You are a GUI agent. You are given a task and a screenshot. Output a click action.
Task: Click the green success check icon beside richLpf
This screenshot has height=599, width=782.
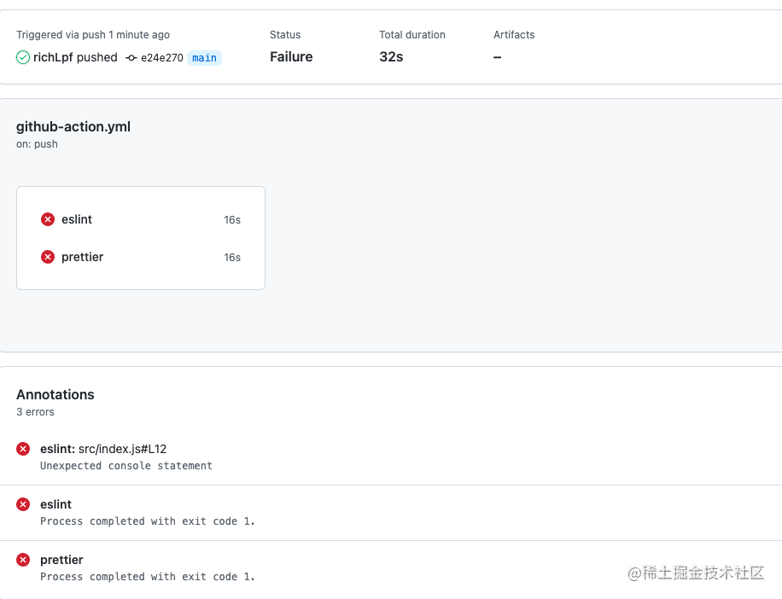[x=23, y=58]
